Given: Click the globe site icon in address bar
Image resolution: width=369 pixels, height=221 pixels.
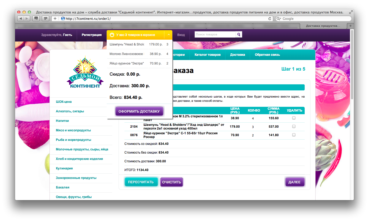Looking at the screenshot, I should click(x=63, y=19).
